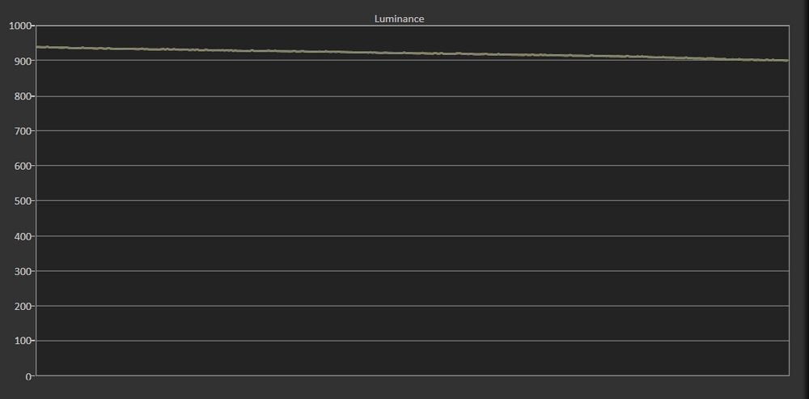Click the 200 y-axis label
Image resolution: width=809 pixels, height=399 pixels.
coord(21,306)
